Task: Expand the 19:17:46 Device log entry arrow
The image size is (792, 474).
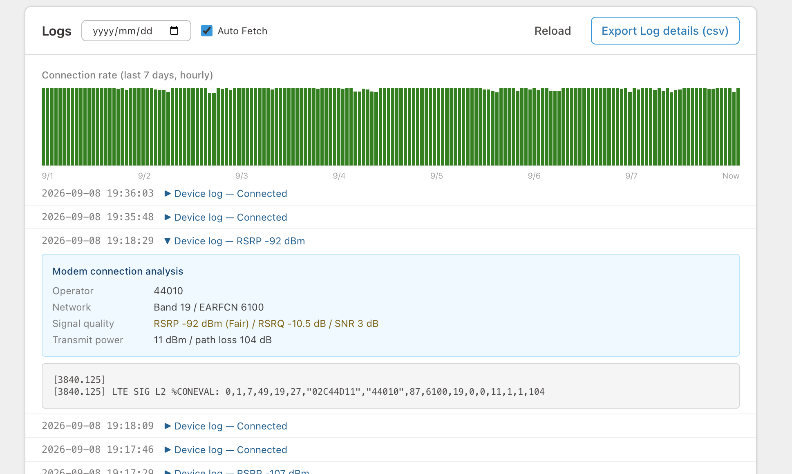Action: click(x=168, y=450)
